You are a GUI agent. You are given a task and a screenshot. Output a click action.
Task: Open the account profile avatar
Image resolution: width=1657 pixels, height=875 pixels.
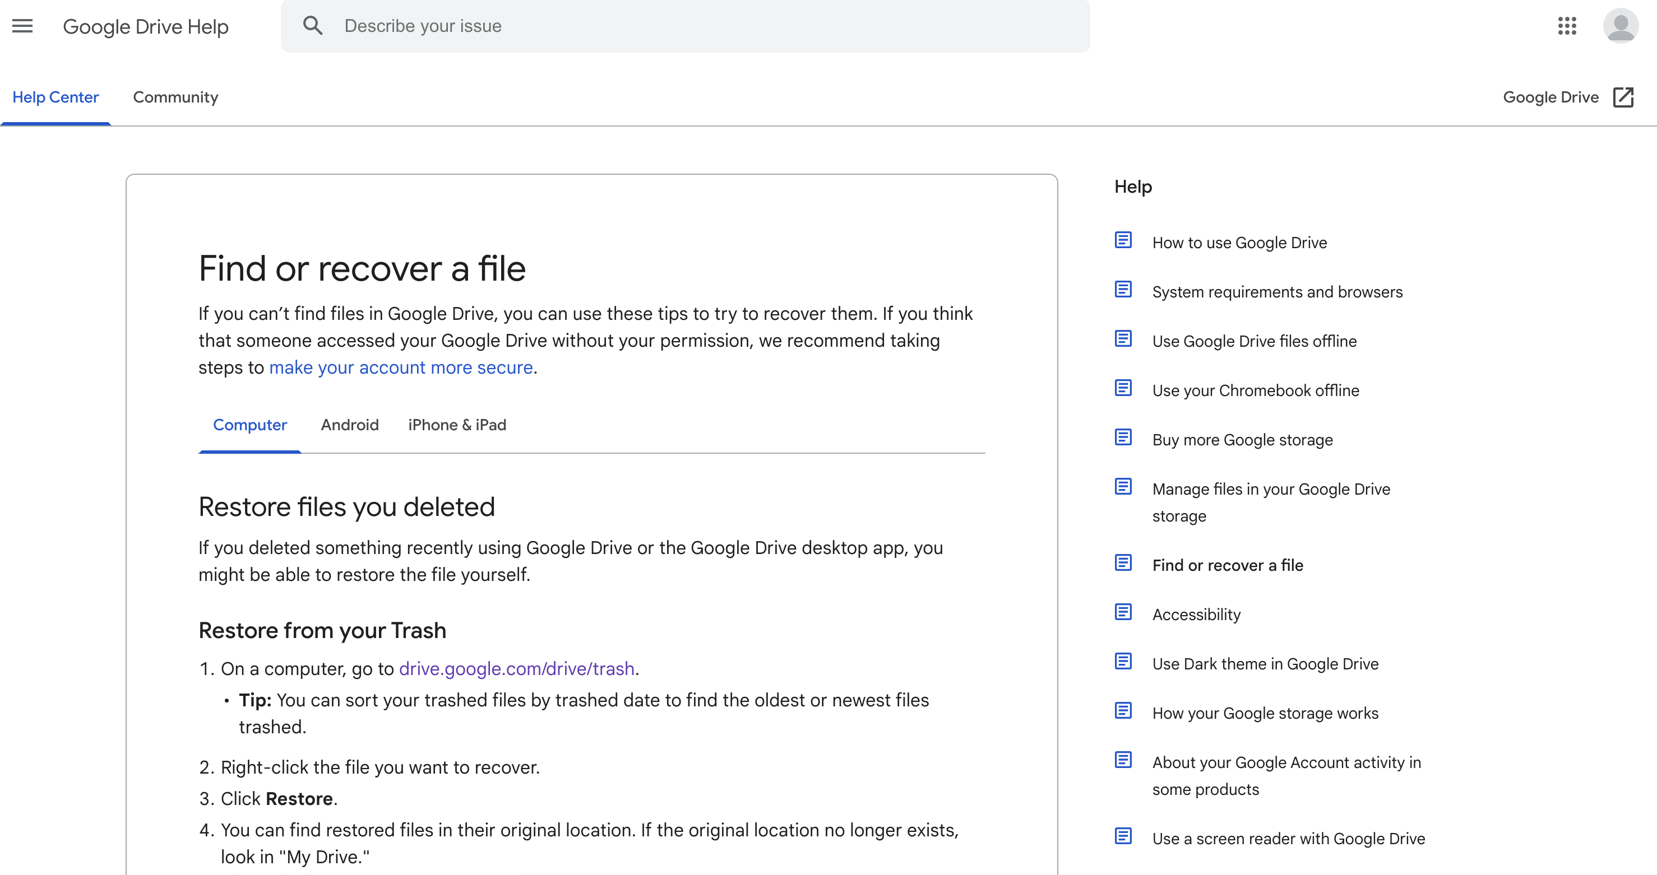1619,26
